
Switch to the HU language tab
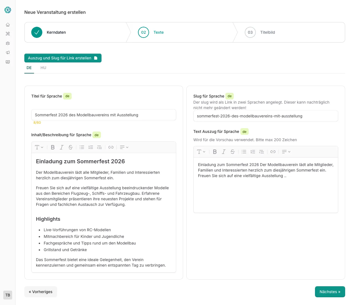point(43,68)
